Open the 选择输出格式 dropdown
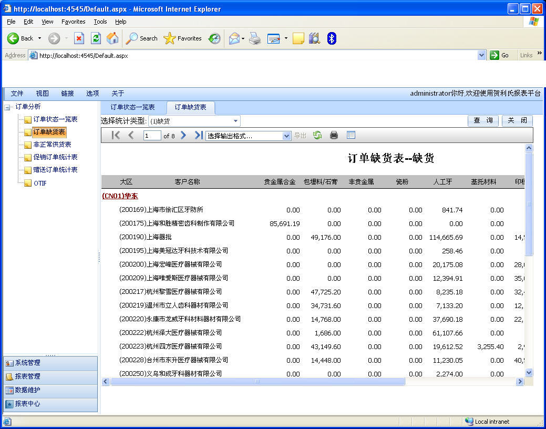 (x=286, y=136)
